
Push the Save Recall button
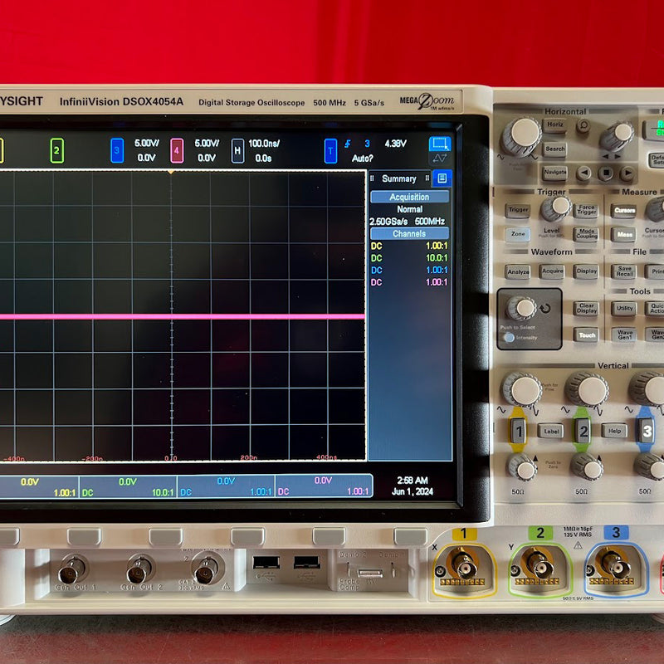pos(624,271)
